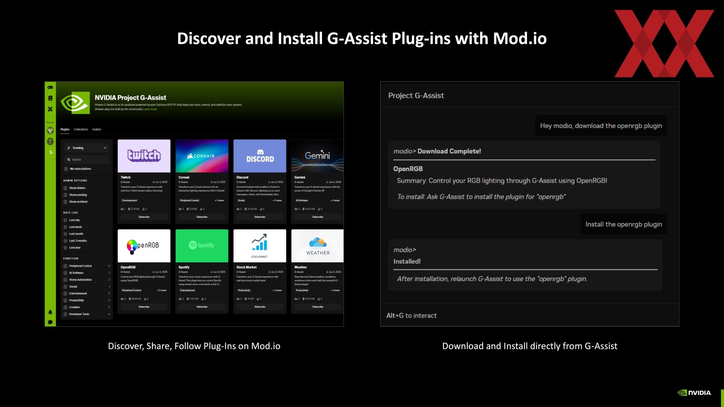Check the Developer Tools function filter
The image size is (724, 407).
(65, 314)
